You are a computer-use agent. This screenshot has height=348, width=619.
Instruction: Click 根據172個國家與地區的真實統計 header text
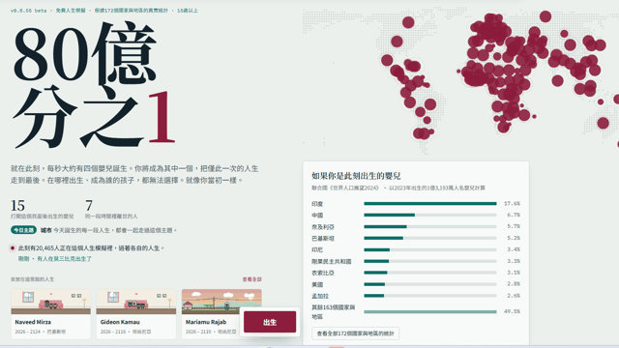(132, 11)
